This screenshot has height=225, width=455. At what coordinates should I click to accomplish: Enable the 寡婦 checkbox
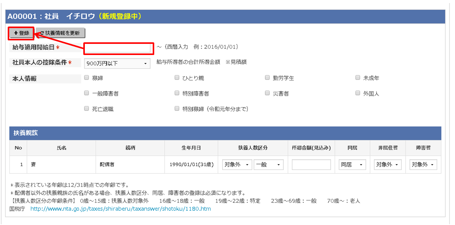(x=86, y=77)
